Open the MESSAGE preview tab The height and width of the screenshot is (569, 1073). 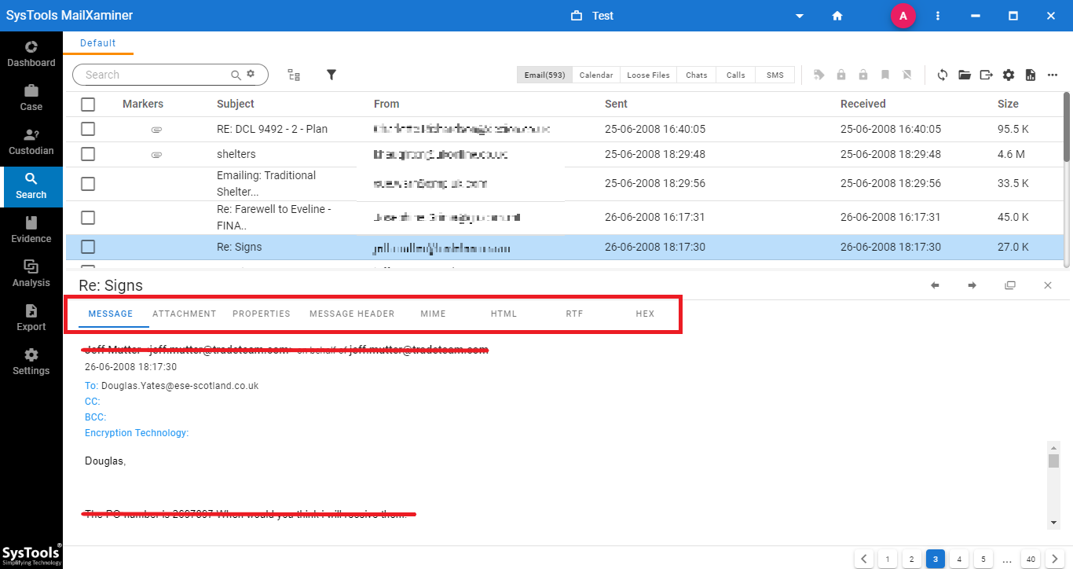tap(111, 314)
